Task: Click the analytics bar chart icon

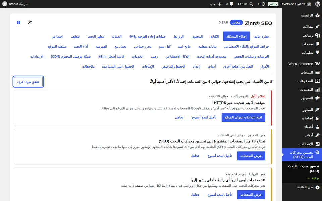Action: [318, 90]
